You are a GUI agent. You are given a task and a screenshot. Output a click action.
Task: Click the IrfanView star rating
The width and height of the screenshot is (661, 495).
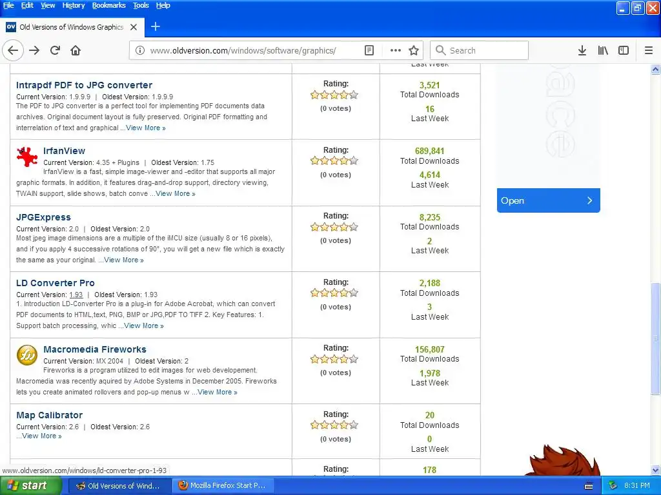(x=334, y=160)
